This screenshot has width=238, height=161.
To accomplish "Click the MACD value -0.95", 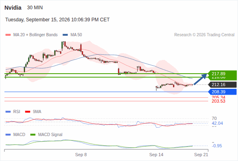I will click(217, 146).
